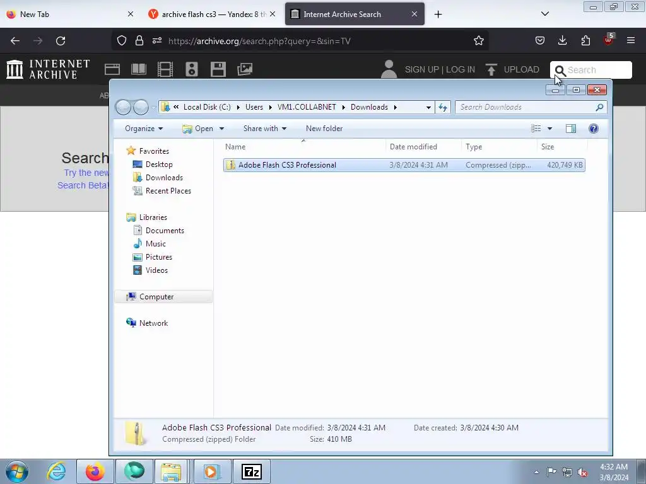The image size is (646, 484).
Task: Select Network in the navigation pane
Action: pos(153,323)
